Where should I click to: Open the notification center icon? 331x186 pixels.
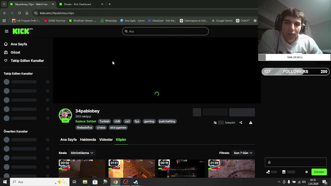(x=325, y=182)
